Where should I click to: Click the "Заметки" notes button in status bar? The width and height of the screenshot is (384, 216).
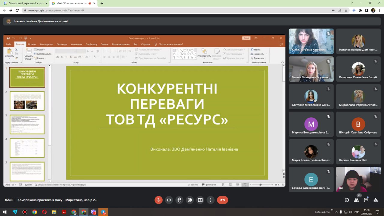tap(193, 184)
